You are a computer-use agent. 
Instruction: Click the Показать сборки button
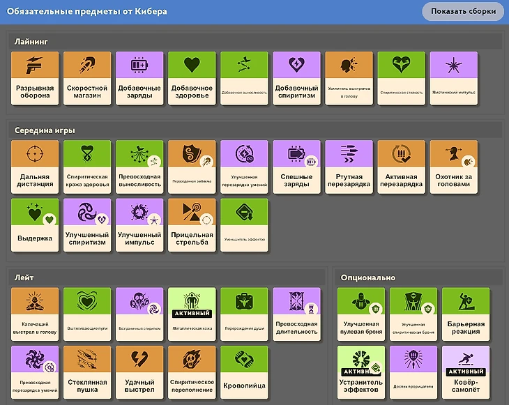point(463,12)
